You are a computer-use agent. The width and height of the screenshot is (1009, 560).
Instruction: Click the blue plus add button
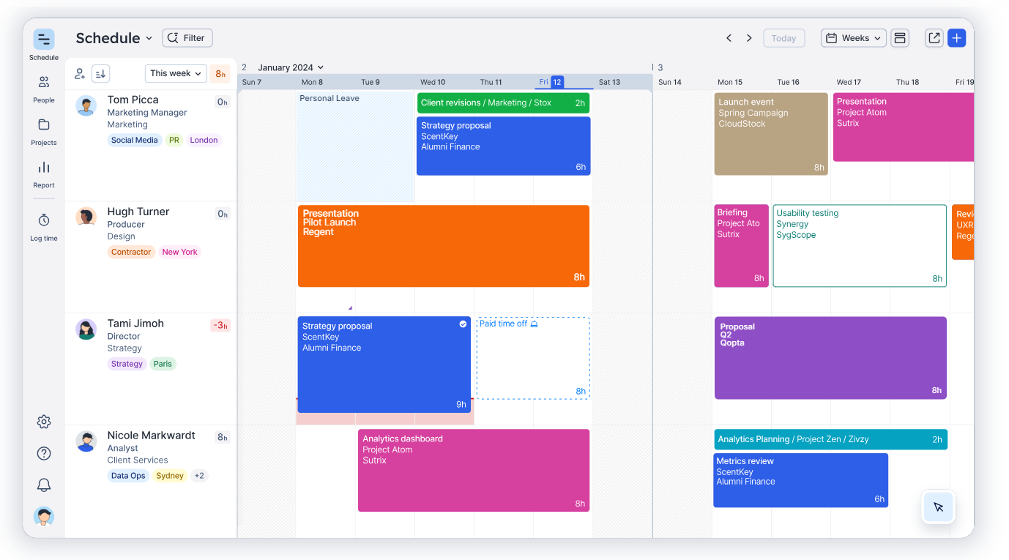click(x=956, y=38)
